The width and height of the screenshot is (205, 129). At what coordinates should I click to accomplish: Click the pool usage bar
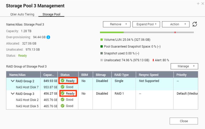(147, 32)
